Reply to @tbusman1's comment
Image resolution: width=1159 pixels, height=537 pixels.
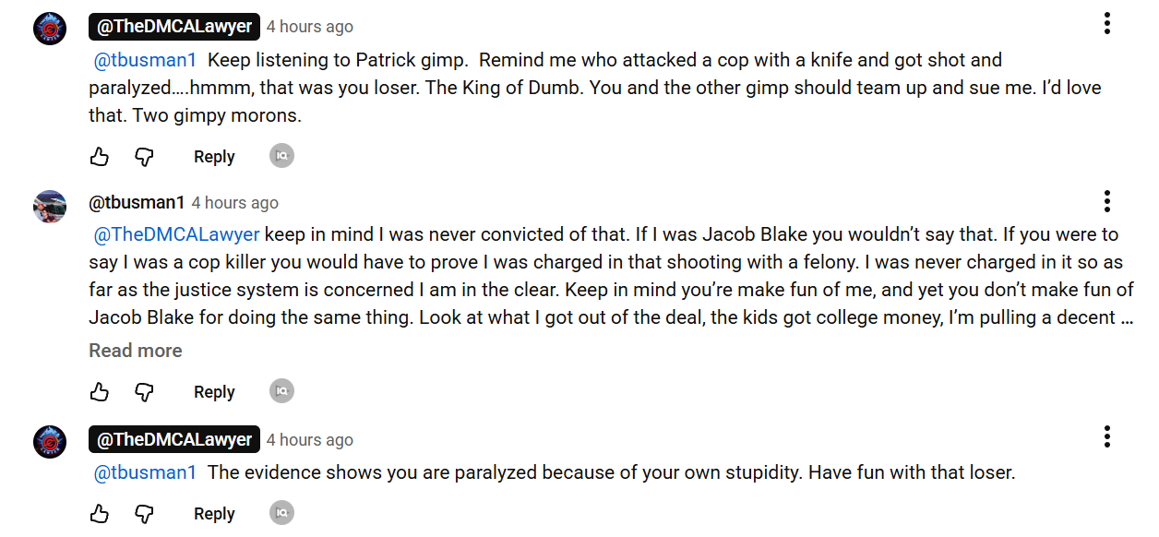[213, 392]
